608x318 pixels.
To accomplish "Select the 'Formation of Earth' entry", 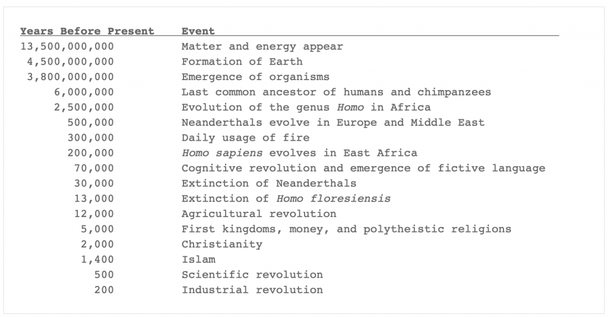I will click(x=242, y=62).
